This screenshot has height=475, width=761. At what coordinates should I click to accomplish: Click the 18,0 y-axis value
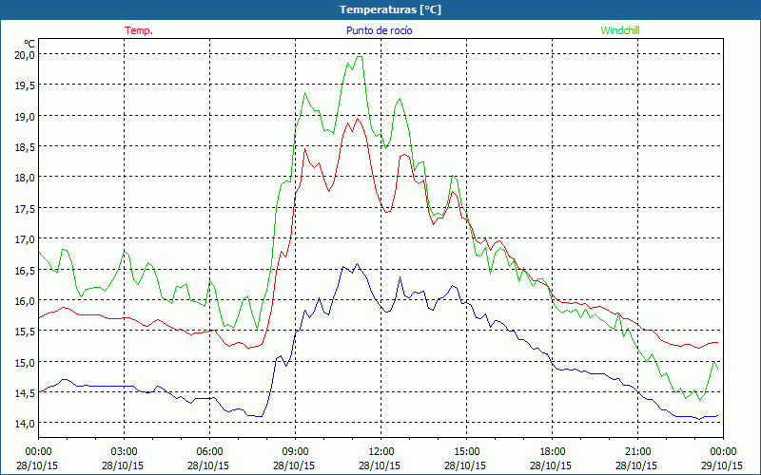pos(25,178)
